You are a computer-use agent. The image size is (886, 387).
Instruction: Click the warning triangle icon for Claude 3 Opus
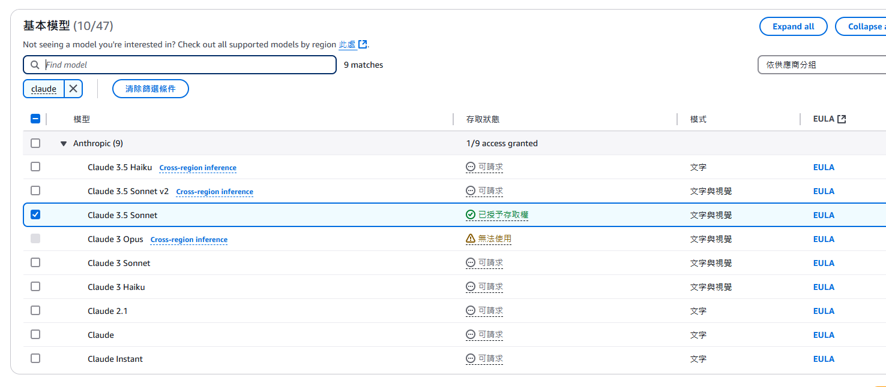[x=471, y=239]
